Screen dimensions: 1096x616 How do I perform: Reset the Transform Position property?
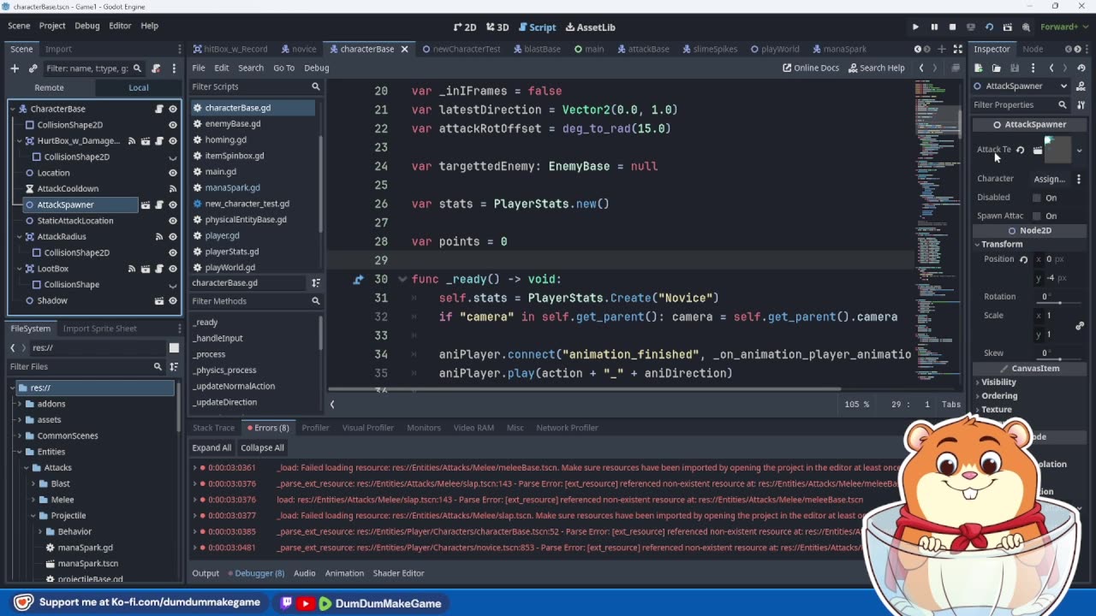pyautogui.click(x=1023, y=259)
